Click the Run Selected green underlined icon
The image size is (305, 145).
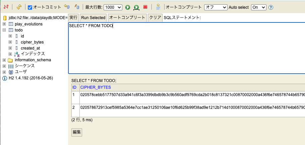[x=136, y=7]
